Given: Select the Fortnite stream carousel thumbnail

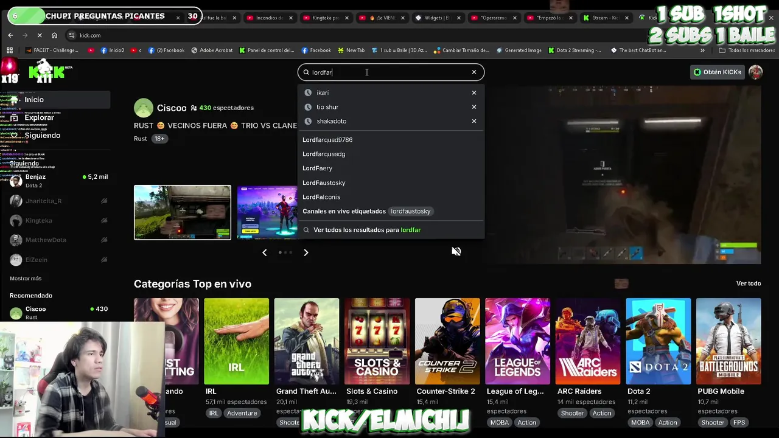Looking at the screenshot, I should point(267,212).
